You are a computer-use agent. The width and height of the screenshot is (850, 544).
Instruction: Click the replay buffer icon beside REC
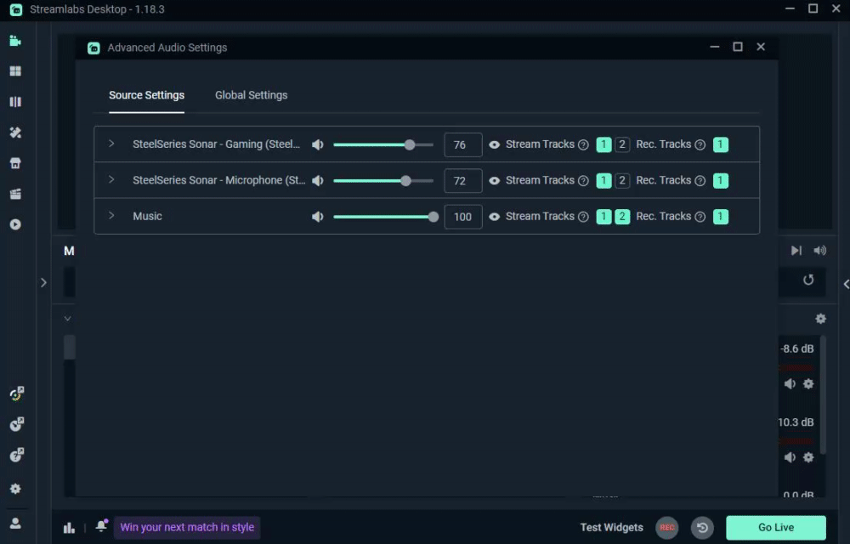pos(702,527)
